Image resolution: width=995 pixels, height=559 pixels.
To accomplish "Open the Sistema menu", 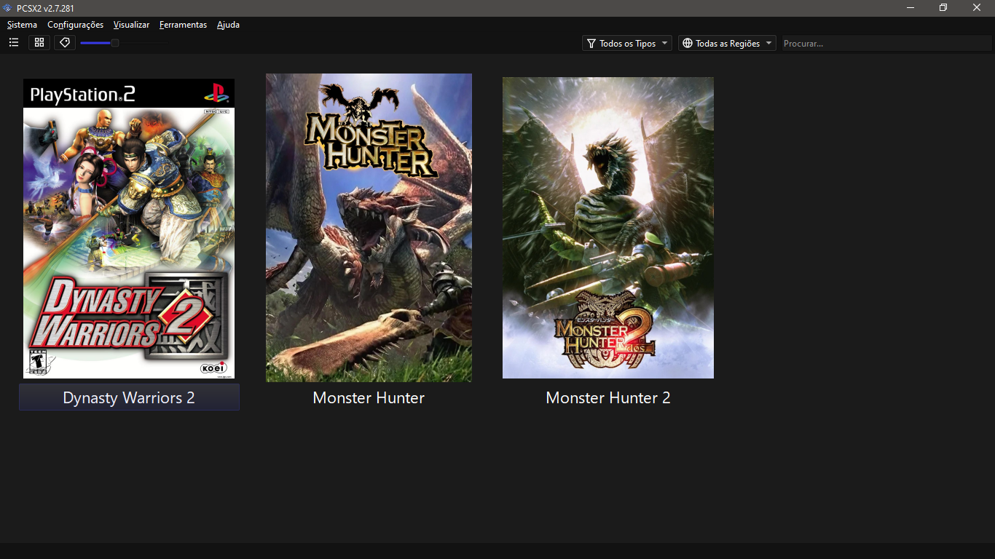I will [x=22, y=25].
